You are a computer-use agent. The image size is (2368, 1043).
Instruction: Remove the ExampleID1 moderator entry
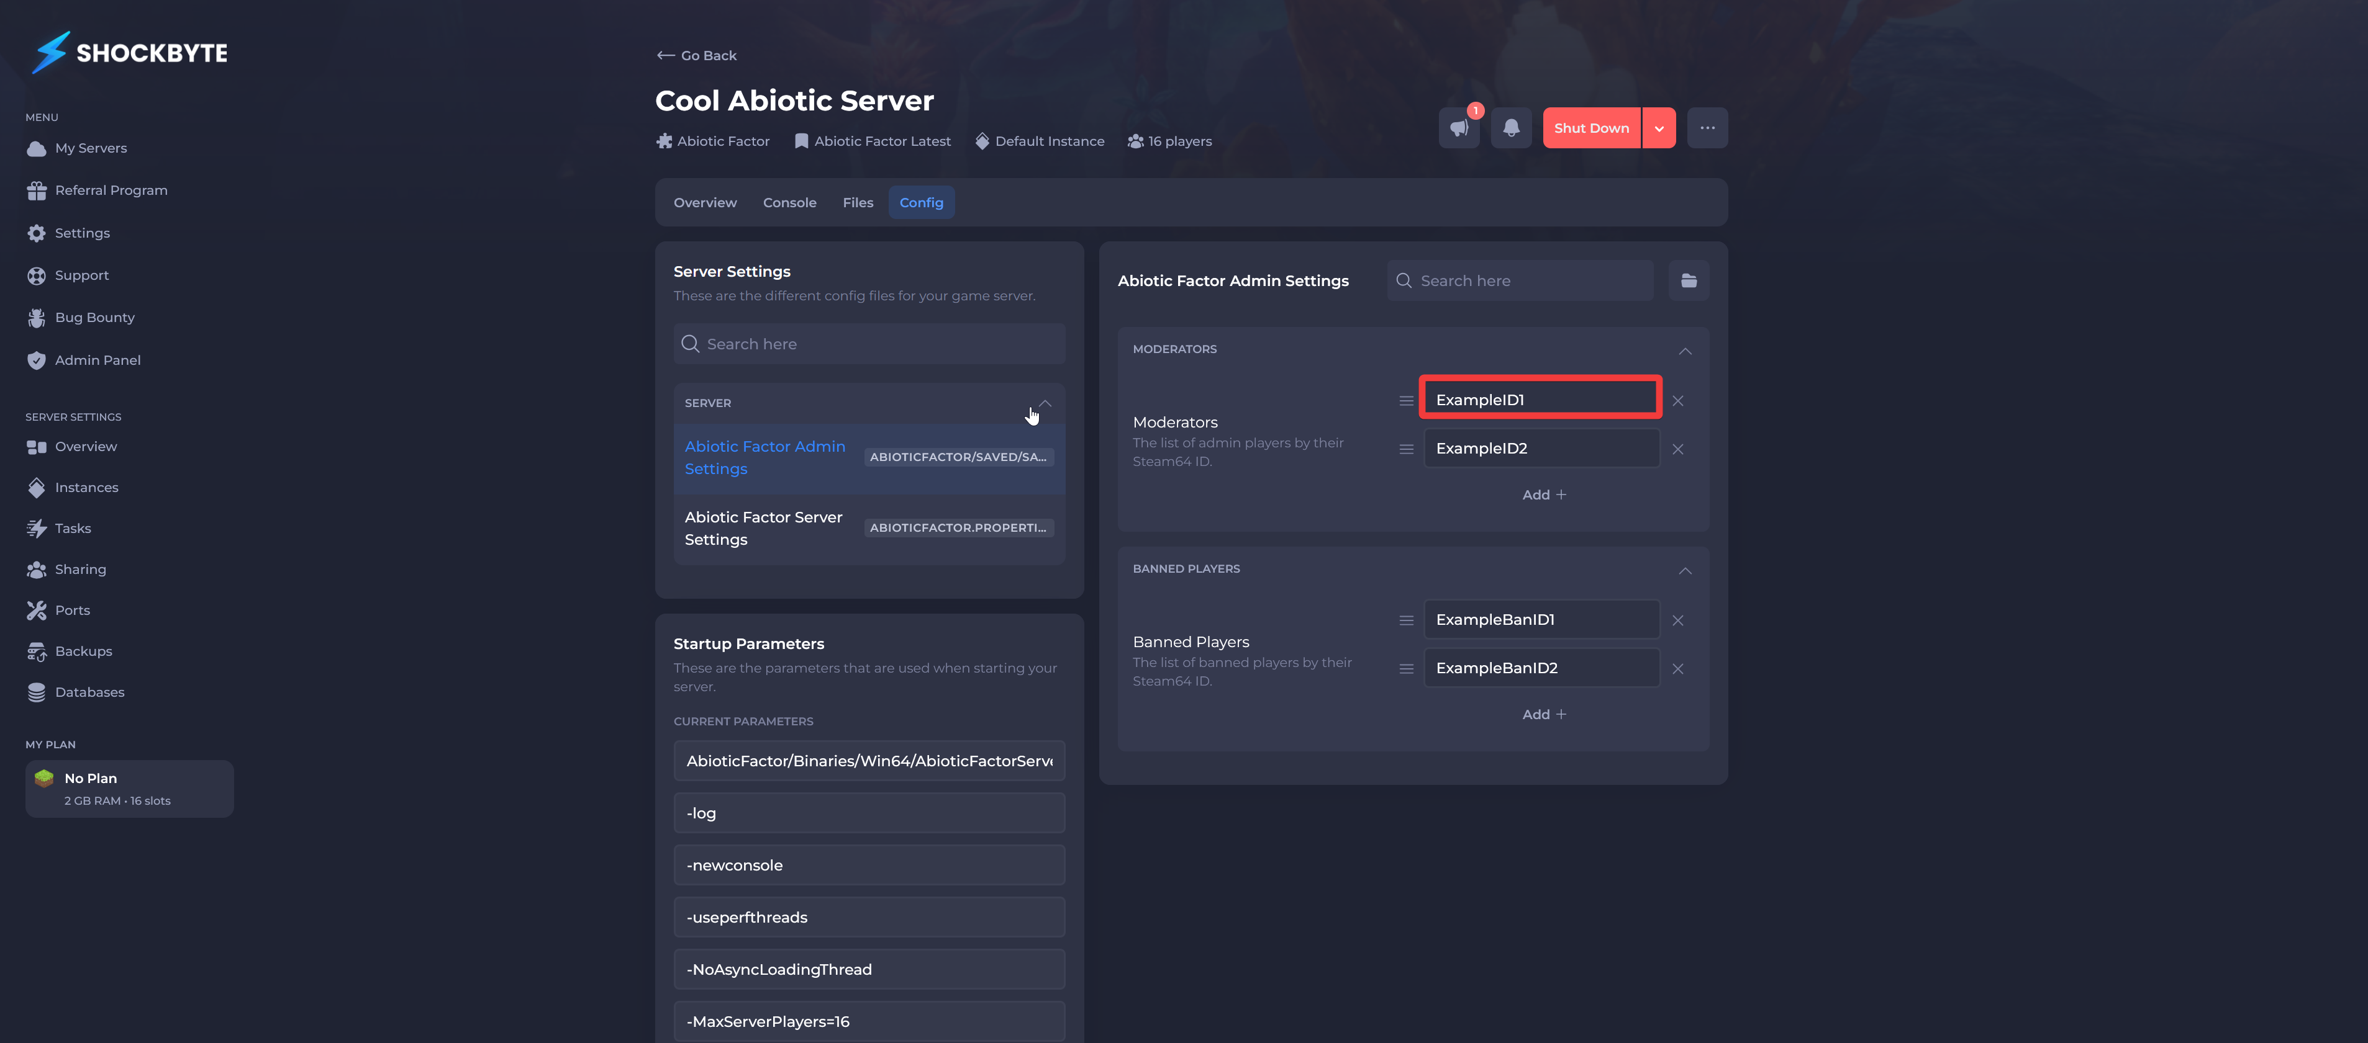pyautogui.click(x=1677, y=401)
